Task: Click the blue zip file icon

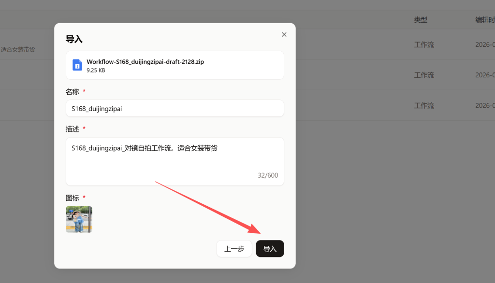Action: (77, 65)
